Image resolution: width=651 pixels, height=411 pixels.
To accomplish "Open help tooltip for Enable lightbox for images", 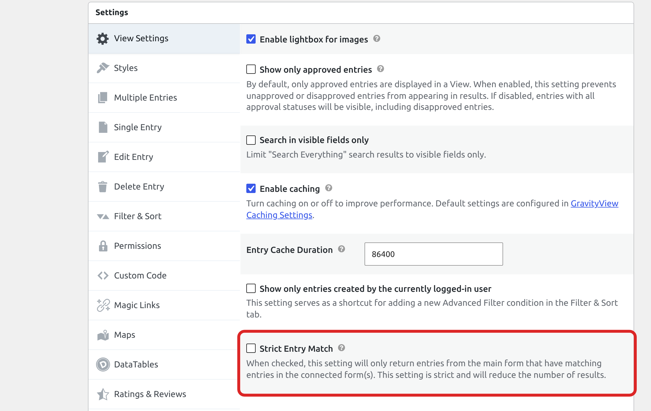I will [377, 38].
